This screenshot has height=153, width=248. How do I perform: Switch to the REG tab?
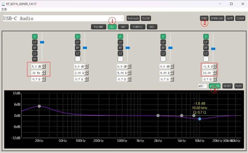tap(152, 27)
